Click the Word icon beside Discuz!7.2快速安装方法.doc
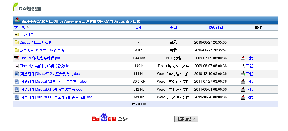The image size is (288, 131). pos(17,74)
